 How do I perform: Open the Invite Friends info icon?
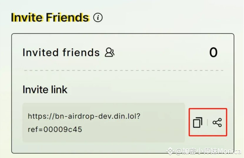click(98, 17)
